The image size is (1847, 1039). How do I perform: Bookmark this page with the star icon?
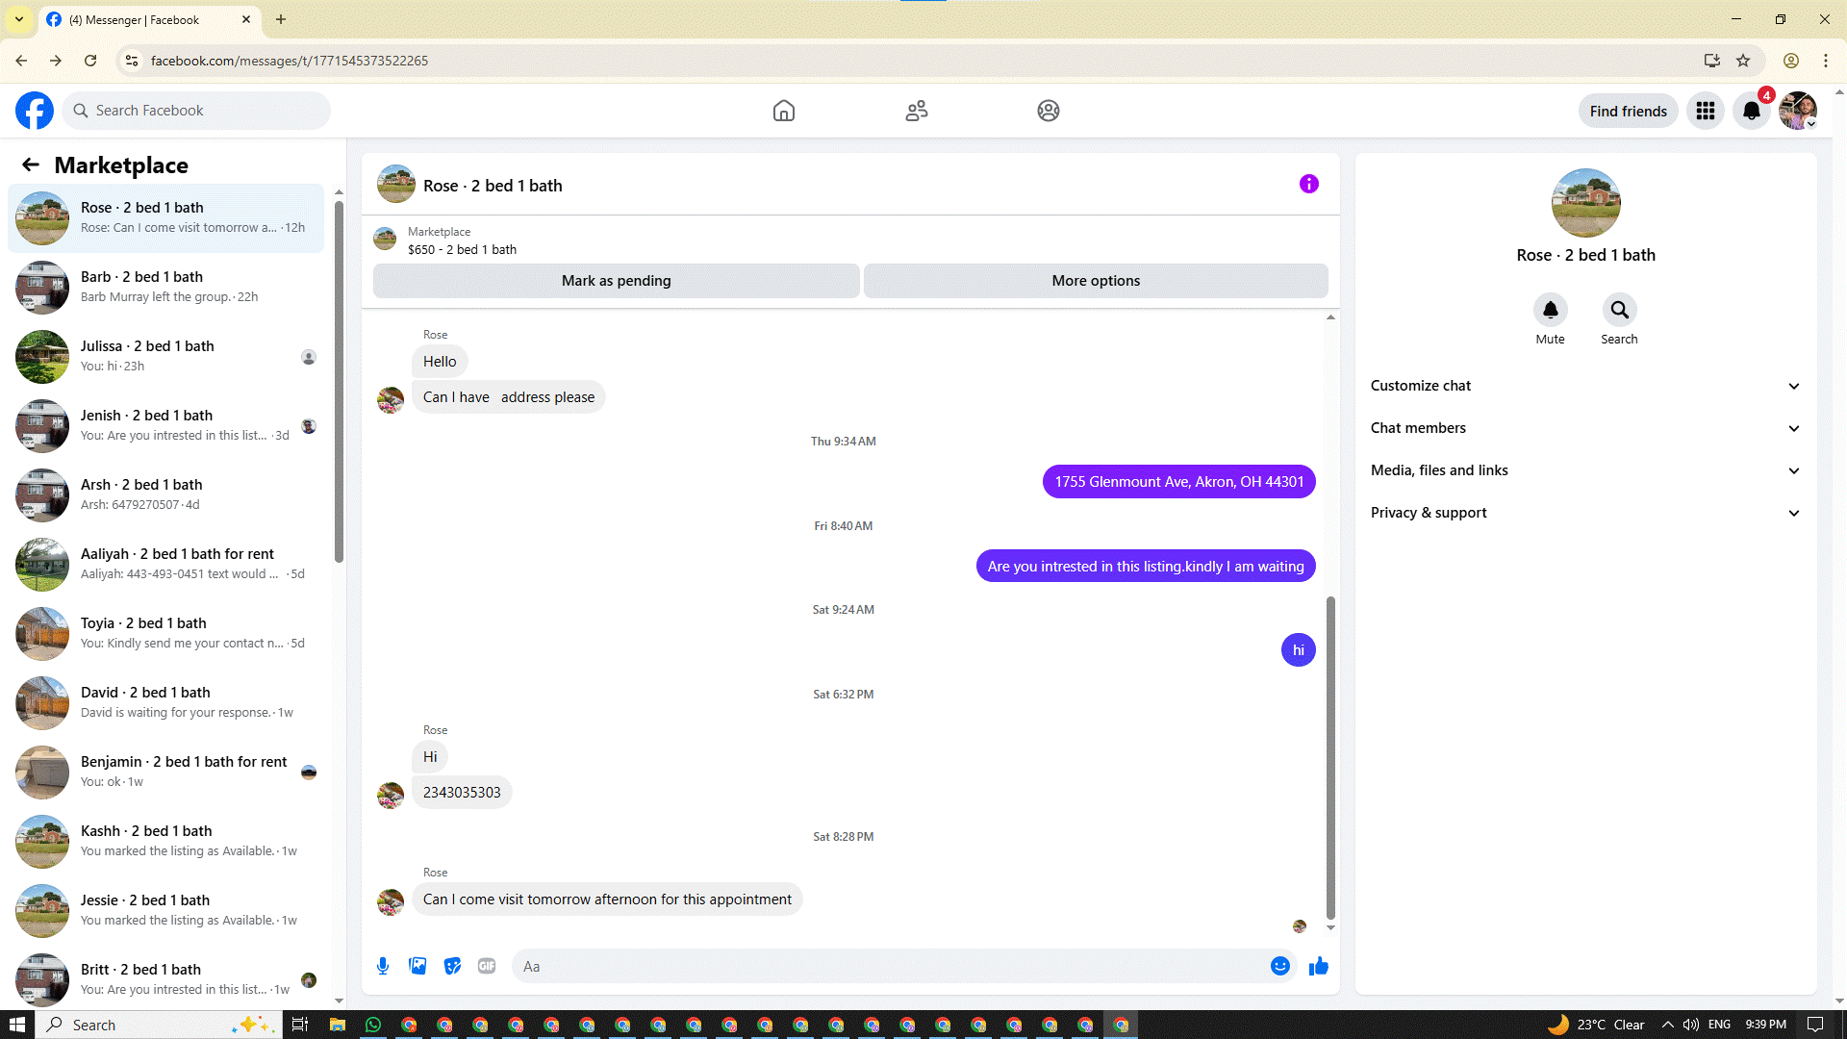[x=1743, y=61]
